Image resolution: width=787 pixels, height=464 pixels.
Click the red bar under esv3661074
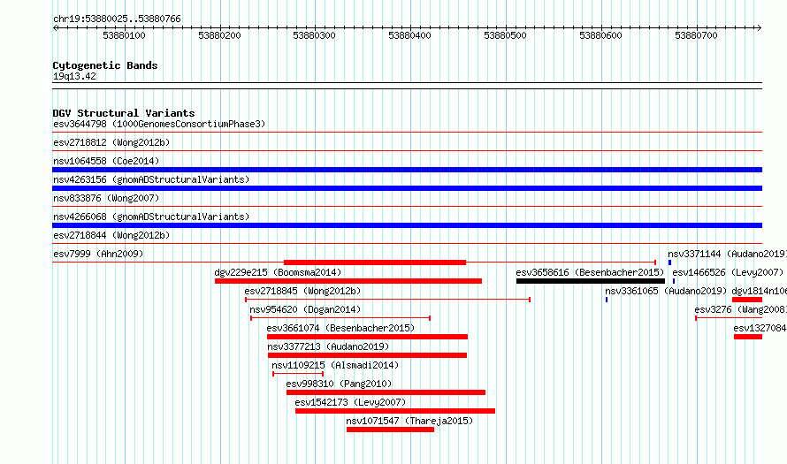pos(367,337)
